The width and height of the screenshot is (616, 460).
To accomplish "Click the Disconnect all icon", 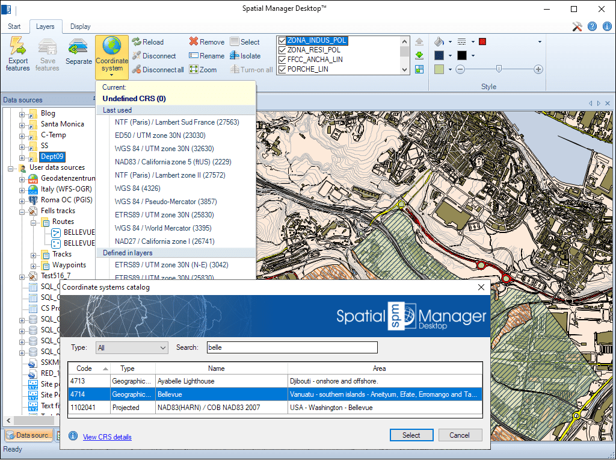I will (137, 70).
